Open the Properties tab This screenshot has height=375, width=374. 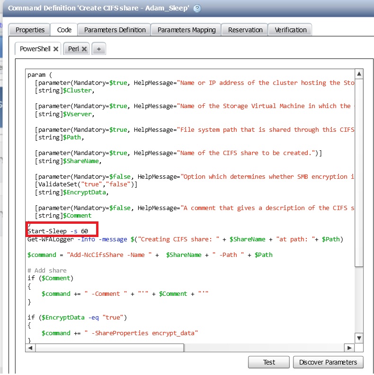(x=30, y=30)
